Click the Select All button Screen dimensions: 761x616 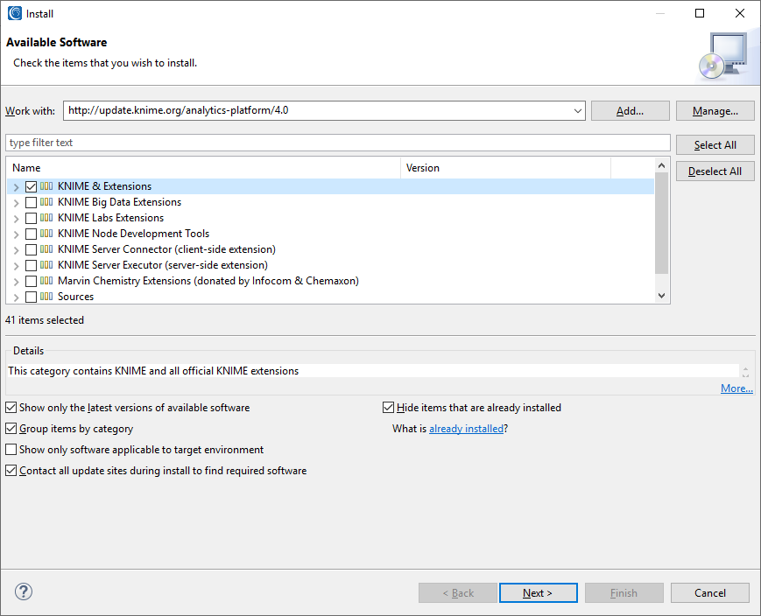coord(715,145)
